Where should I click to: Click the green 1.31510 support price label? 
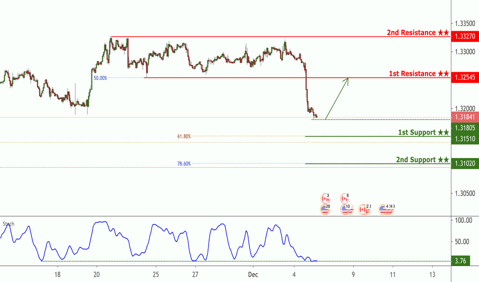pos(465,139)
